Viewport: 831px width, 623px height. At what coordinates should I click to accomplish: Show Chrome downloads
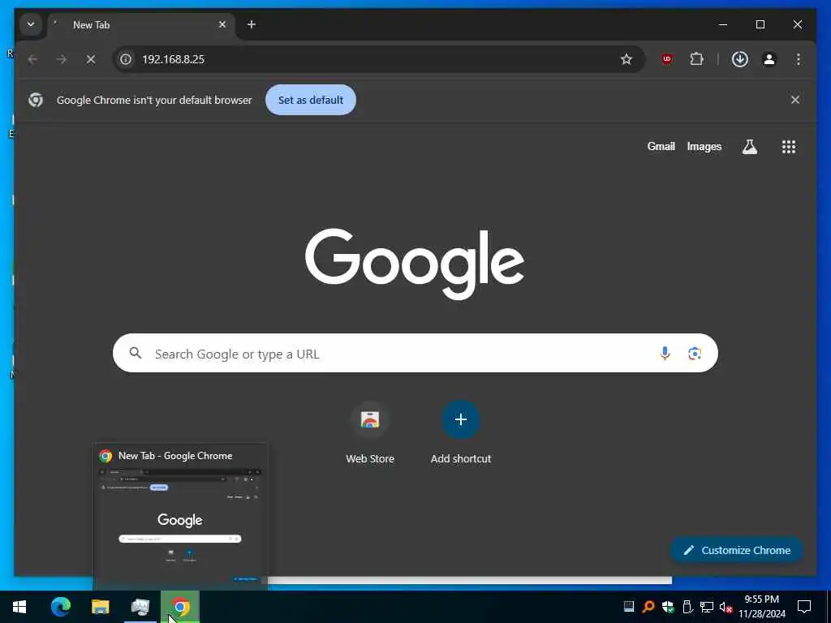[740, 59]
